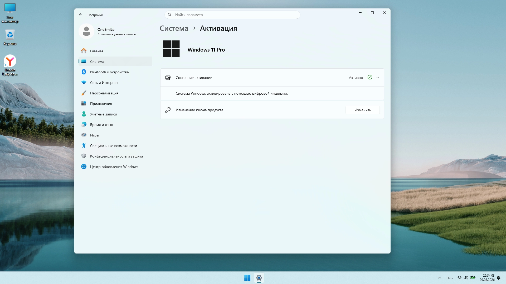Open Центр обновления Windows
The width and height of the screenshot is (506, 284).
point(115,167)
